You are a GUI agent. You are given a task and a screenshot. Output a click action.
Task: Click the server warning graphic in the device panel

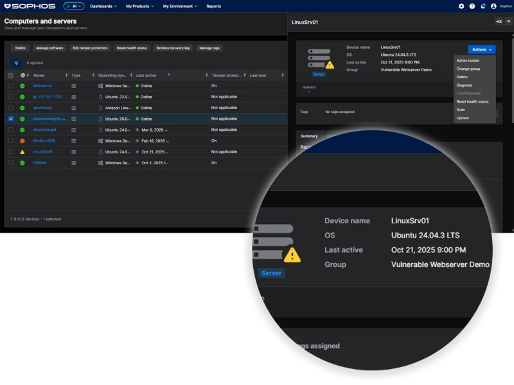[321, 59]
